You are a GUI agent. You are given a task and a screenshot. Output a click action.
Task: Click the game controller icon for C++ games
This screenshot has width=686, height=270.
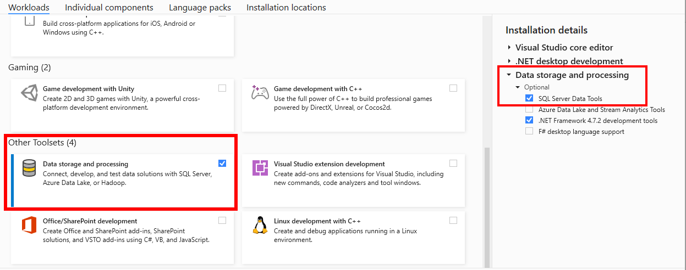[x=260, y=92]
